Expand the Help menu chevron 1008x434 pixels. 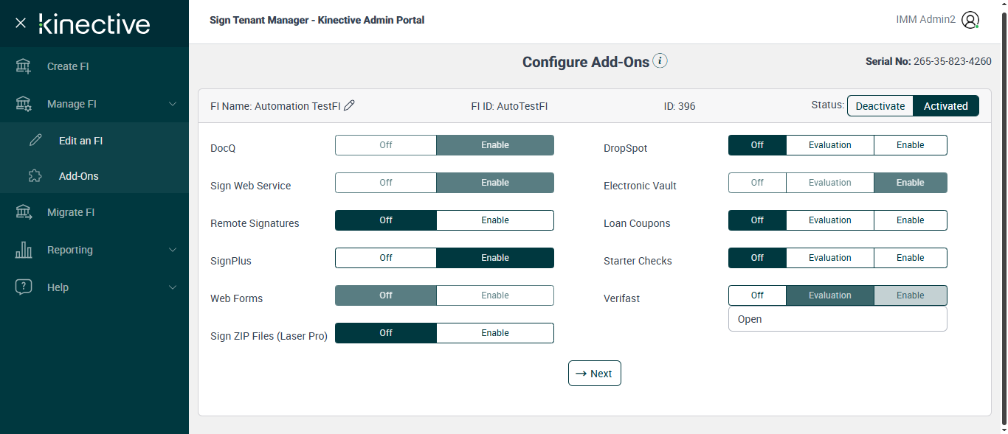tap(173, 287)
